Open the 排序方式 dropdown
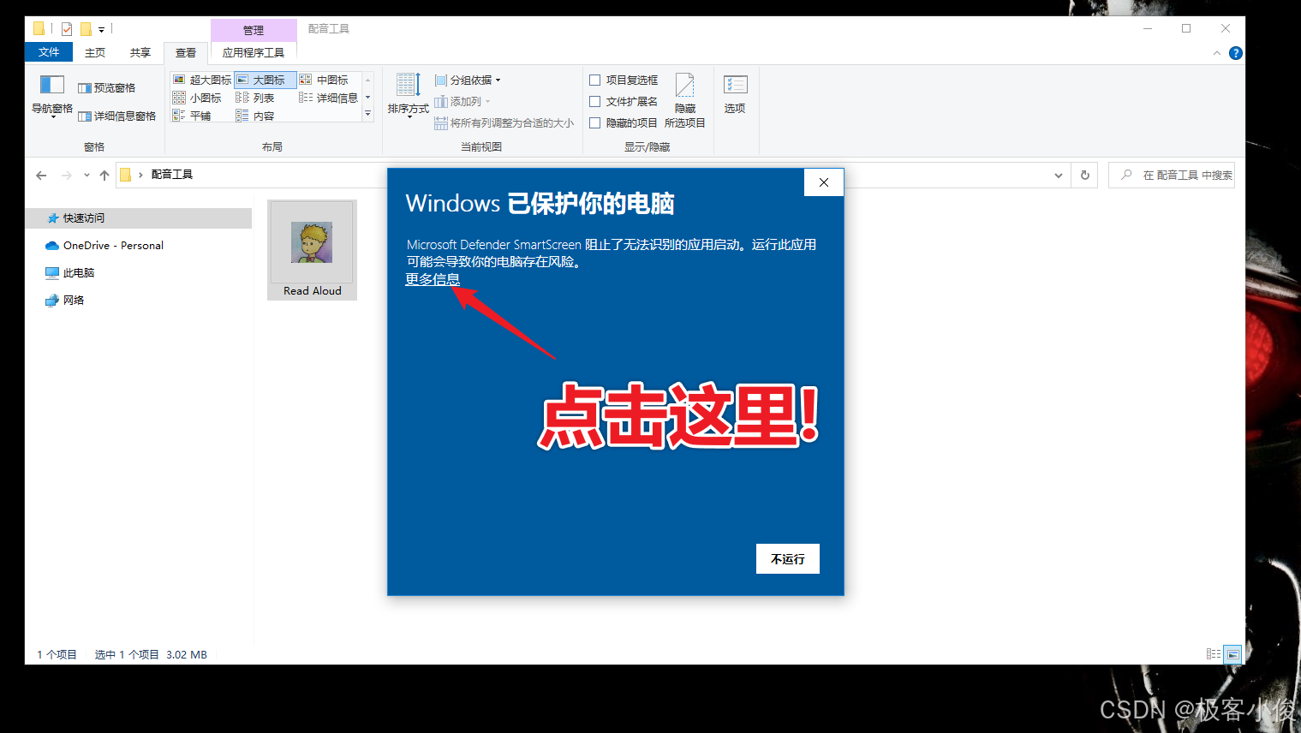The width and height of the screenshot is (1301, 733). coord(408,96)
